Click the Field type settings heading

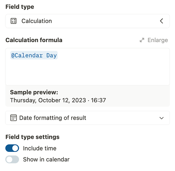coord(32,137)
